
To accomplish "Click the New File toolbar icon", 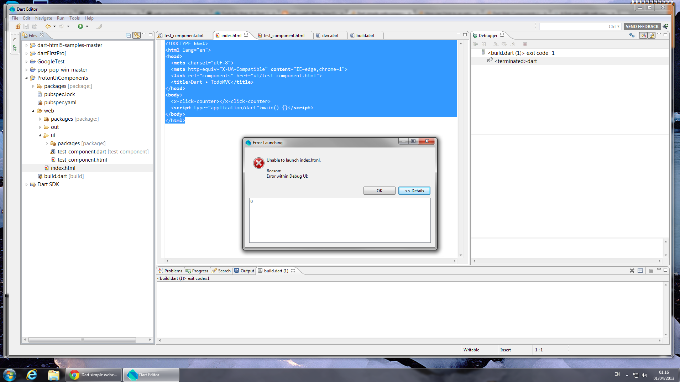I will coord(17,26).
